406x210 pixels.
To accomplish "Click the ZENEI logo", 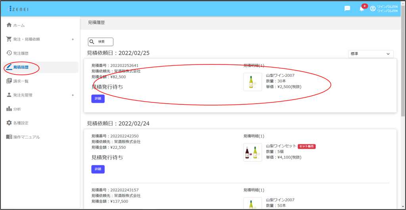I will point(17,9).
